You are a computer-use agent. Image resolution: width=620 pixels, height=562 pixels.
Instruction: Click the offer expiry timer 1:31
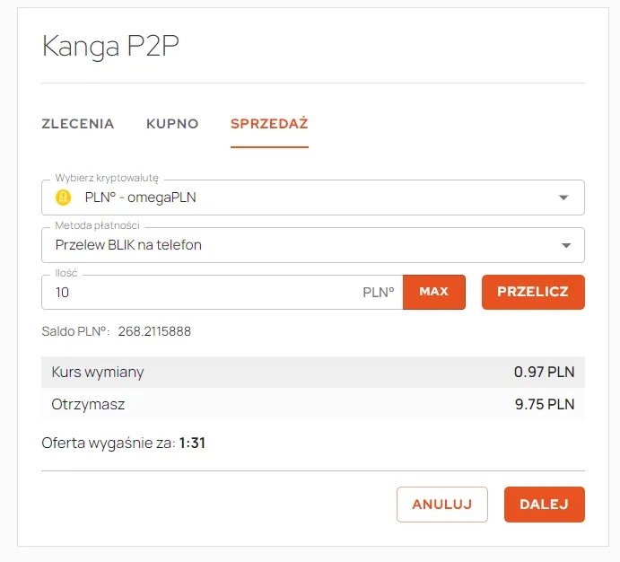[192, 443]
